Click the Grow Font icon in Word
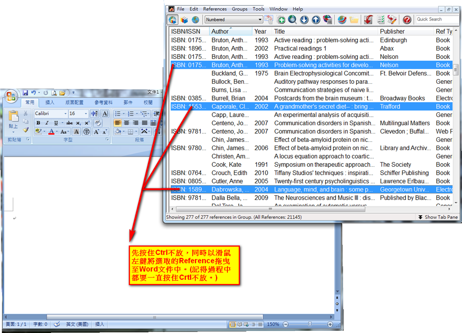Image resolution: width=462 pixels, height=333 pixels. click(x=97, y=132)
